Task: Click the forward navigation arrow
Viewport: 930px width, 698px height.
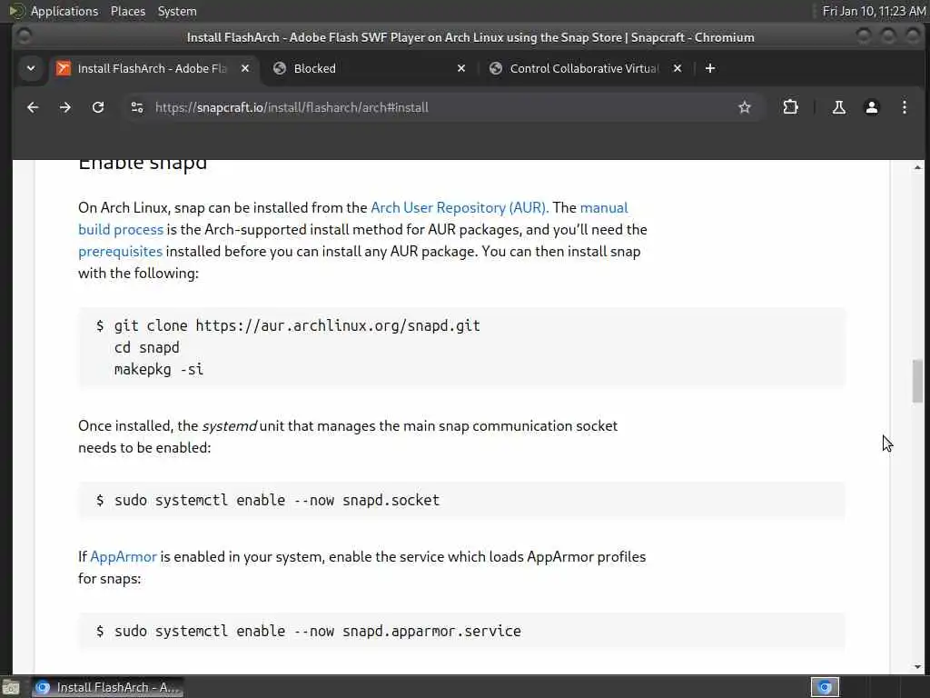Action: tap(65, 107)
